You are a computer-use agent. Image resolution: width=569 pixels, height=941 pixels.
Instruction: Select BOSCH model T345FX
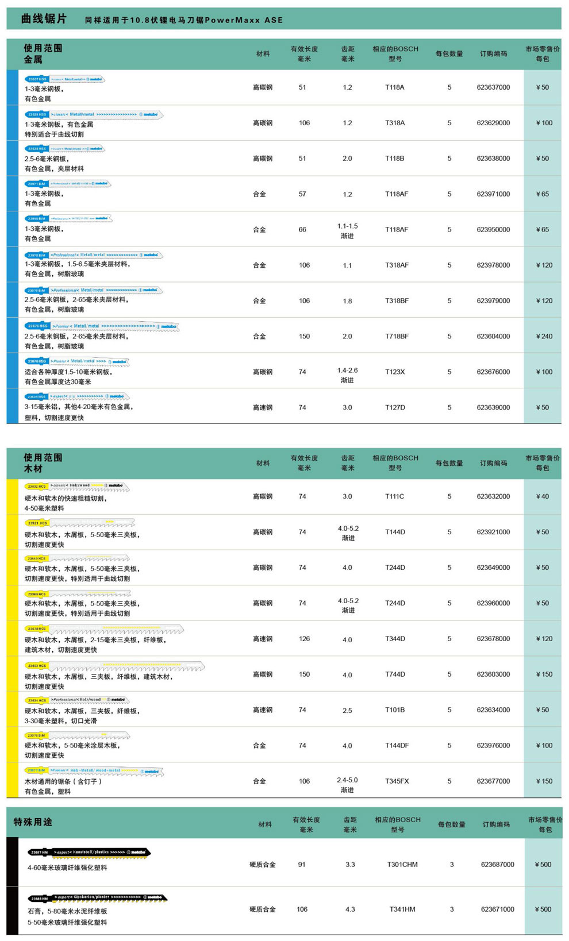[397, 781]
